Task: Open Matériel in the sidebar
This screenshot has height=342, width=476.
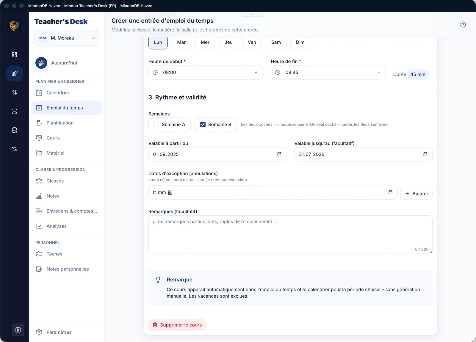Action: [67, 153]
